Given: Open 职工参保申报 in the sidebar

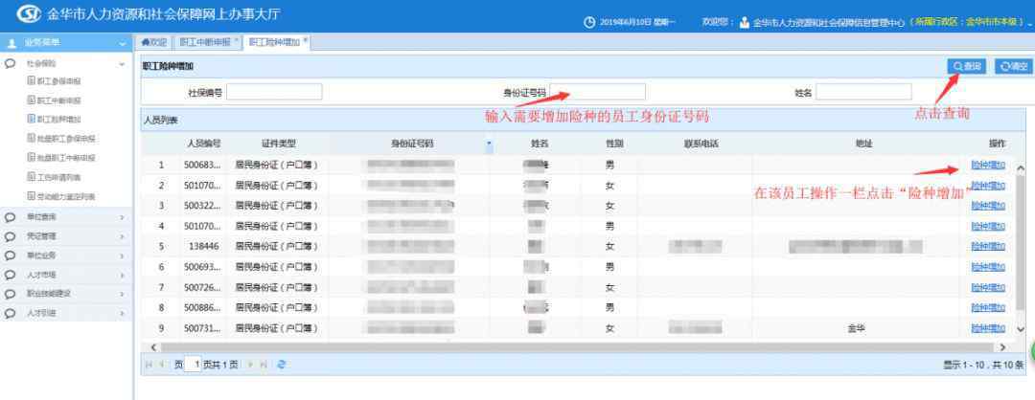Looking at the screenshot, I should 59,81.
